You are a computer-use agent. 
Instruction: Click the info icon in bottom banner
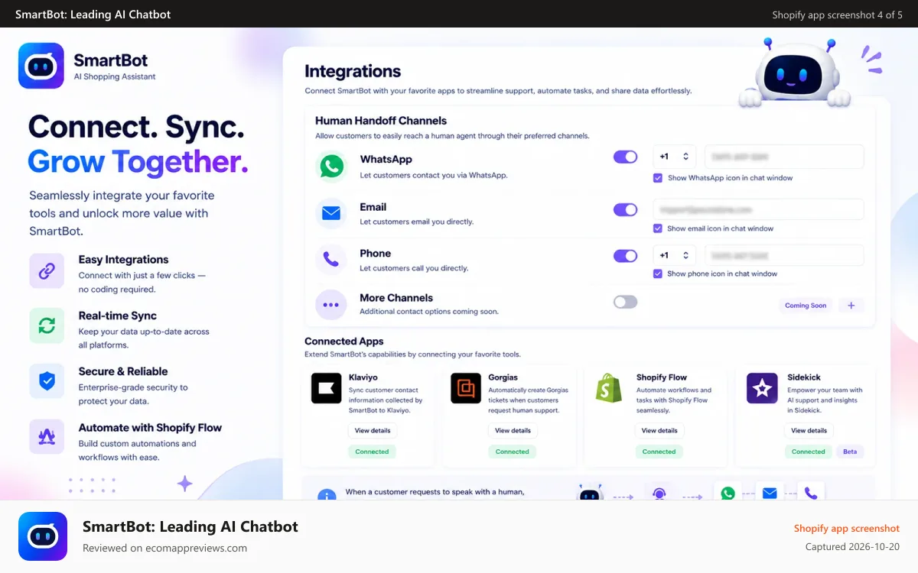coord(327,495)
